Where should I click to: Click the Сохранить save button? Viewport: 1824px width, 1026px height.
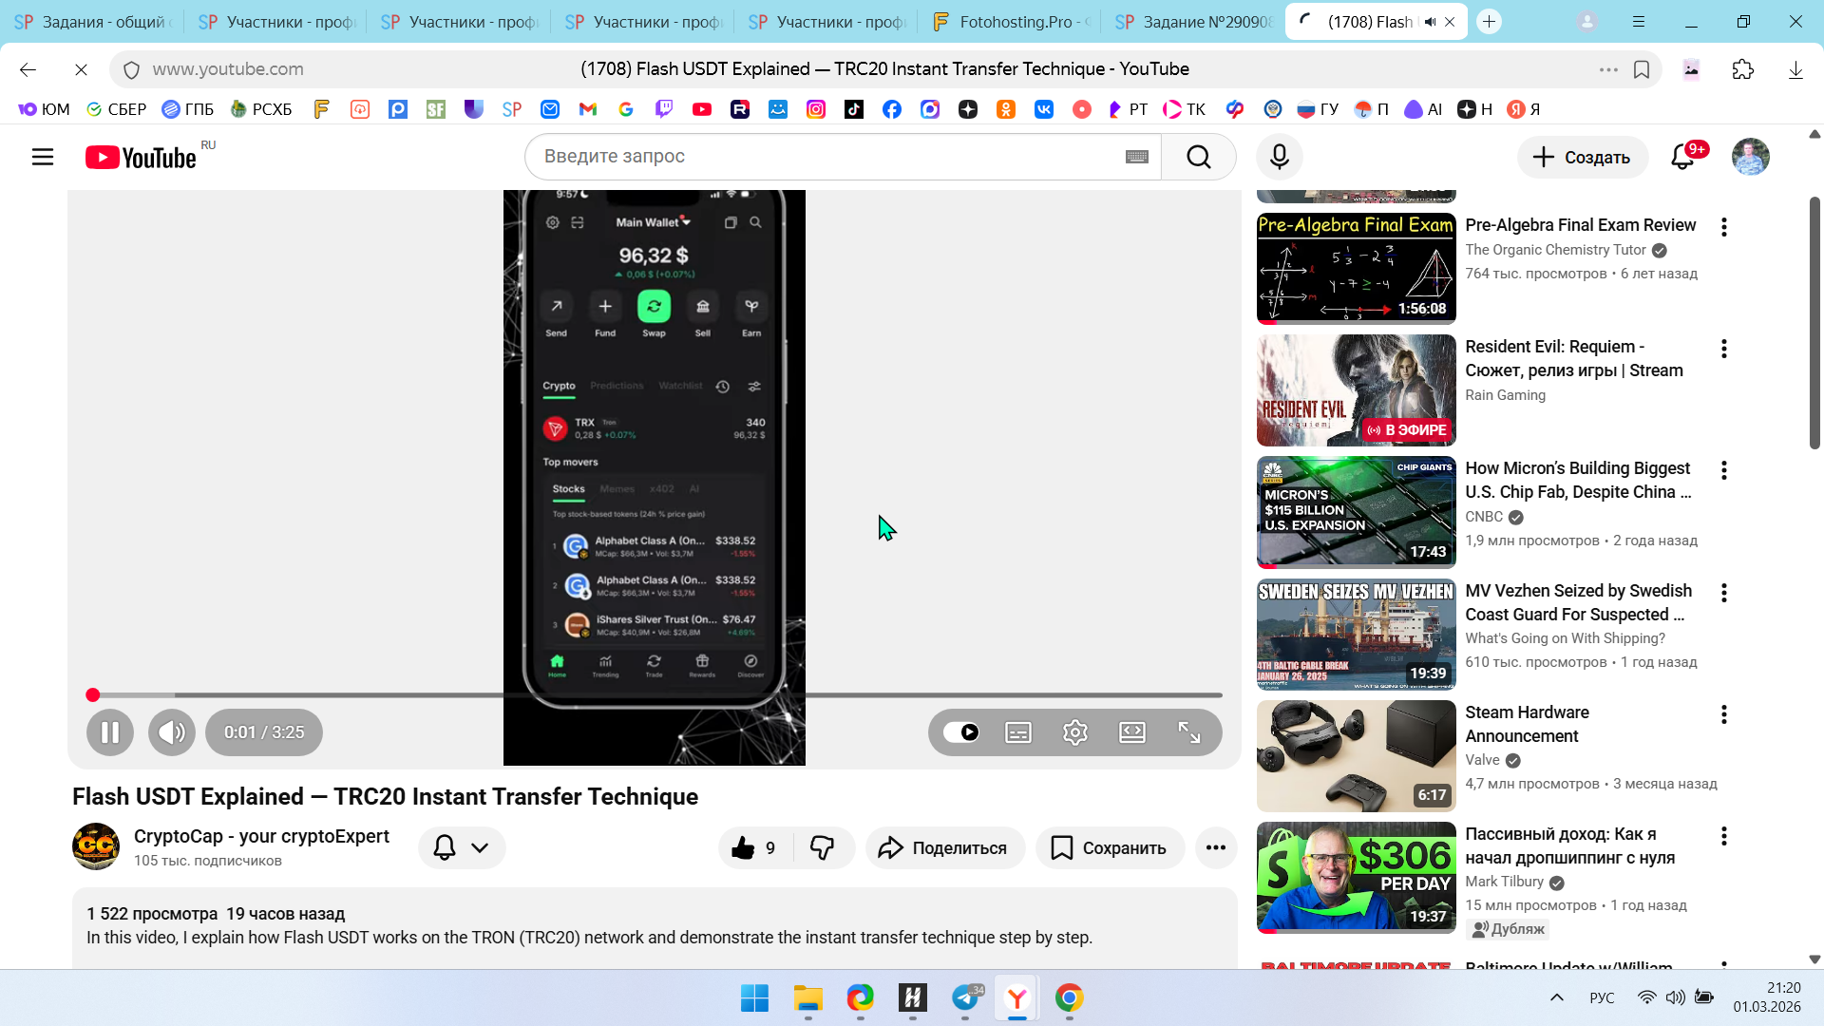[x=1110, y=847]
